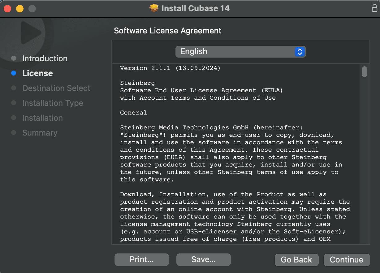
Task: Click the blue bullet next to License
Action: pos(14,73)
